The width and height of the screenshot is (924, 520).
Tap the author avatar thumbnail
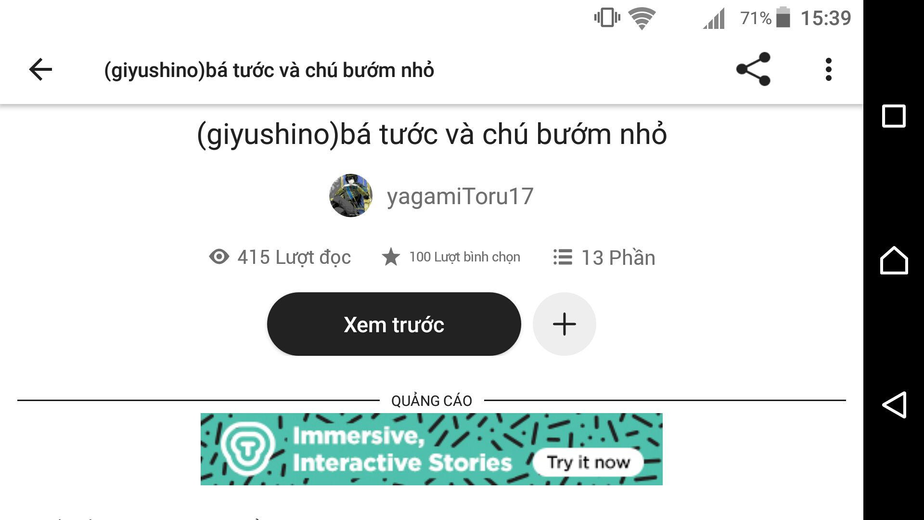[x=351, y=195]
